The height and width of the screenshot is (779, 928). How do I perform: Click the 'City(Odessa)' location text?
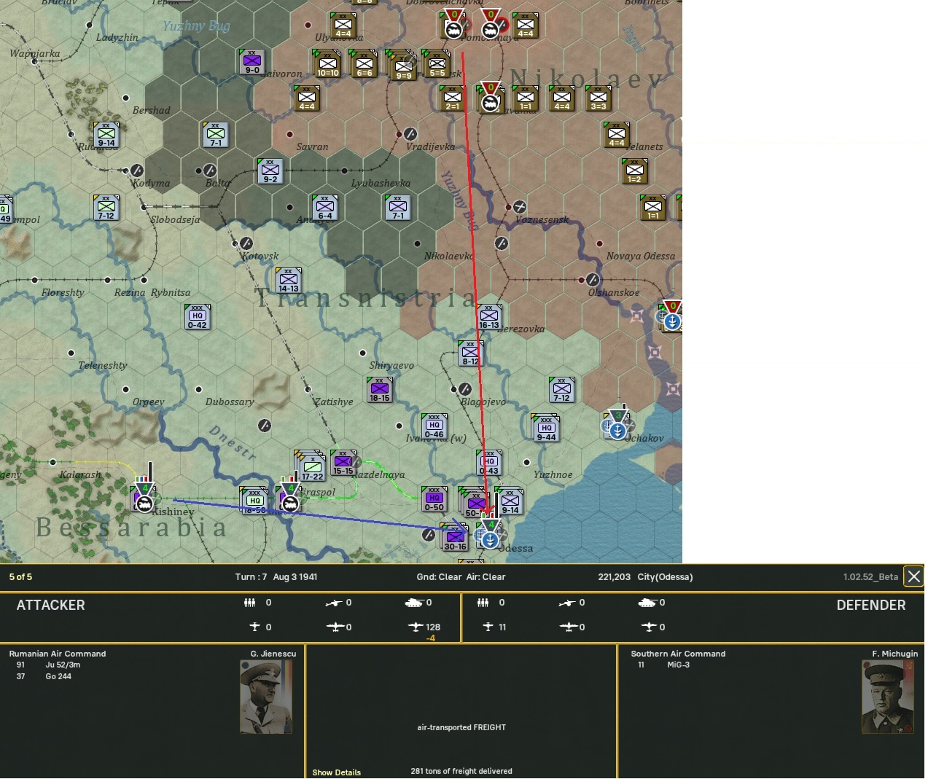pyautogui.click(x=665, y=577)
